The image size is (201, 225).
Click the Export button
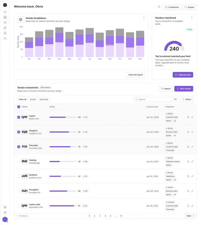(x=189, y=7)
